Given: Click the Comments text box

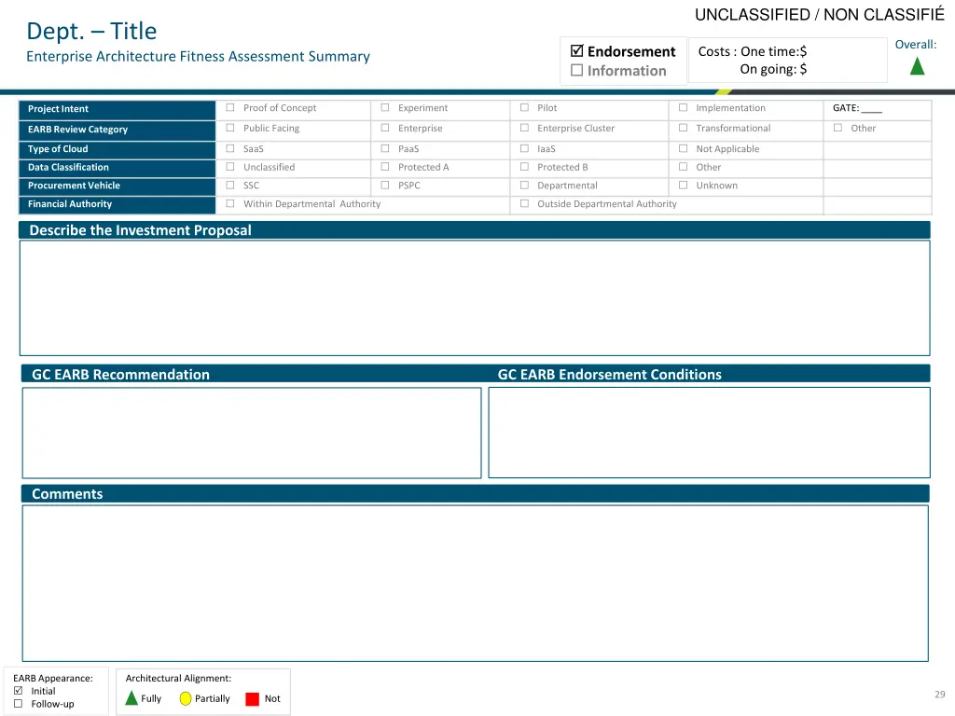Looking at the screenshot, I should click(475, 583).
